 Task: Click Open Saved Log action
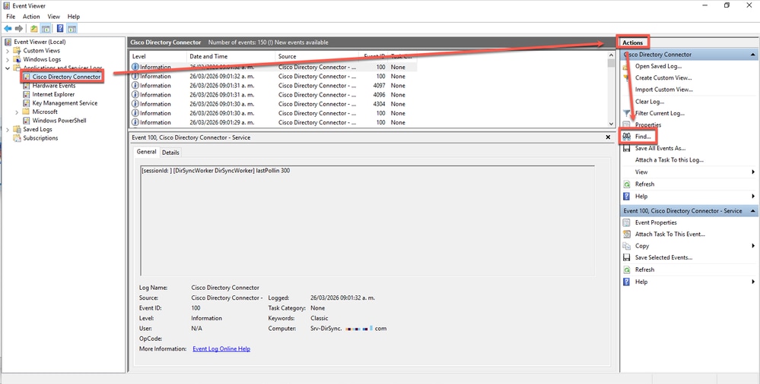[658, 66]
